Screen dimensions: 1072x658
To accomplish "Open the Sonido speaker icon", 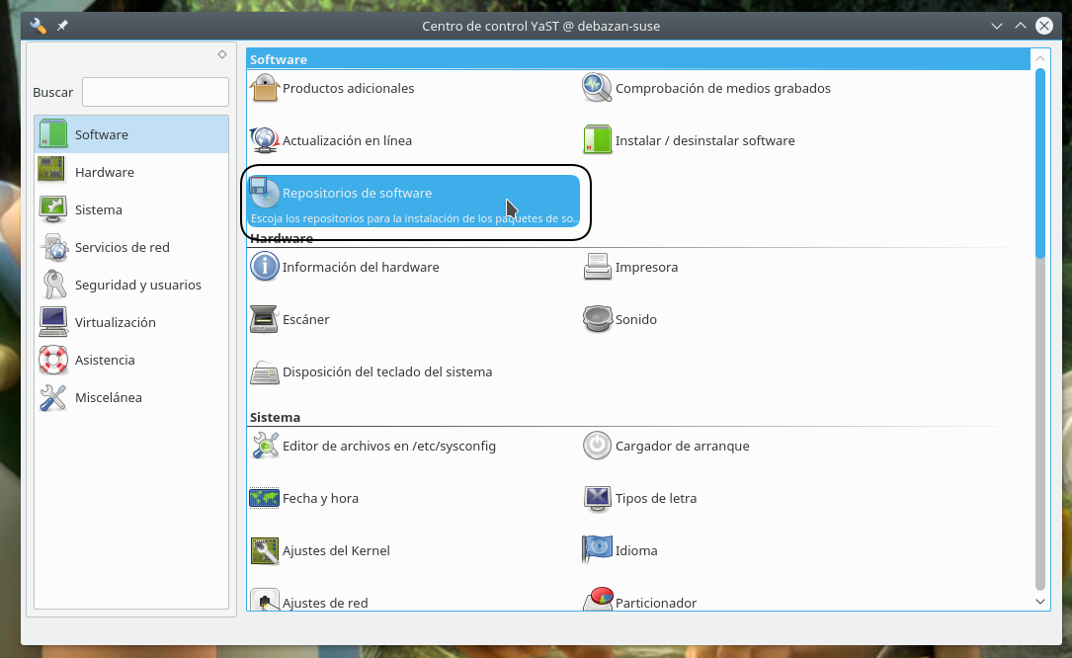I will coord(597,319).
